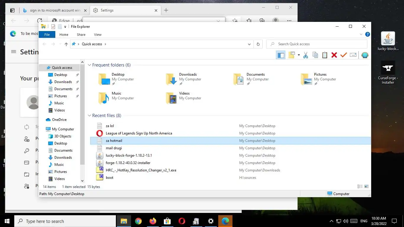Image resolution: width=404 pixels, height=227 pixels.
Task: Expand the ribbon chevron near Help
Action: coord(361,35)
